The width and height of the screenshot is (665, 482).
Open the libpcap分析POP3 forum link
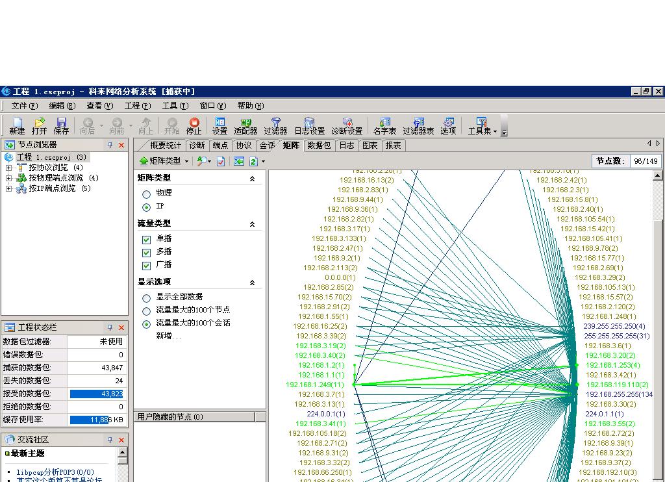(x=55, y=472)
